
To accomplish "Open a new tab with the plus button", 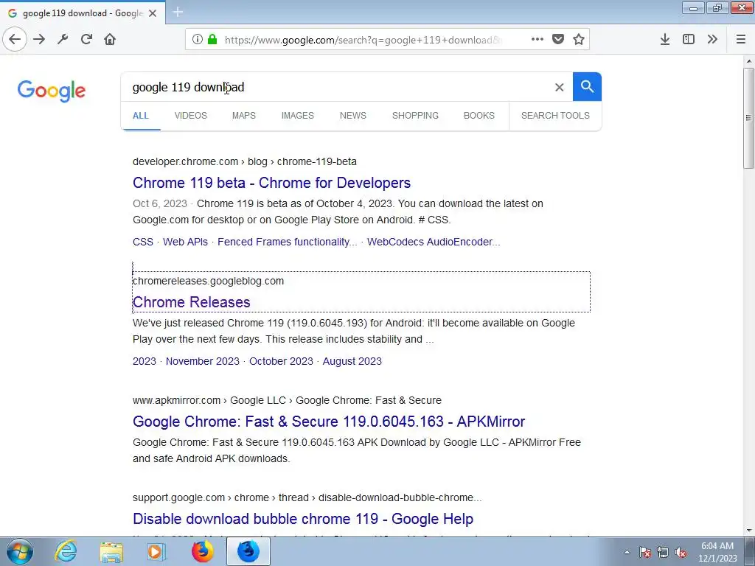I will [178, 12].
